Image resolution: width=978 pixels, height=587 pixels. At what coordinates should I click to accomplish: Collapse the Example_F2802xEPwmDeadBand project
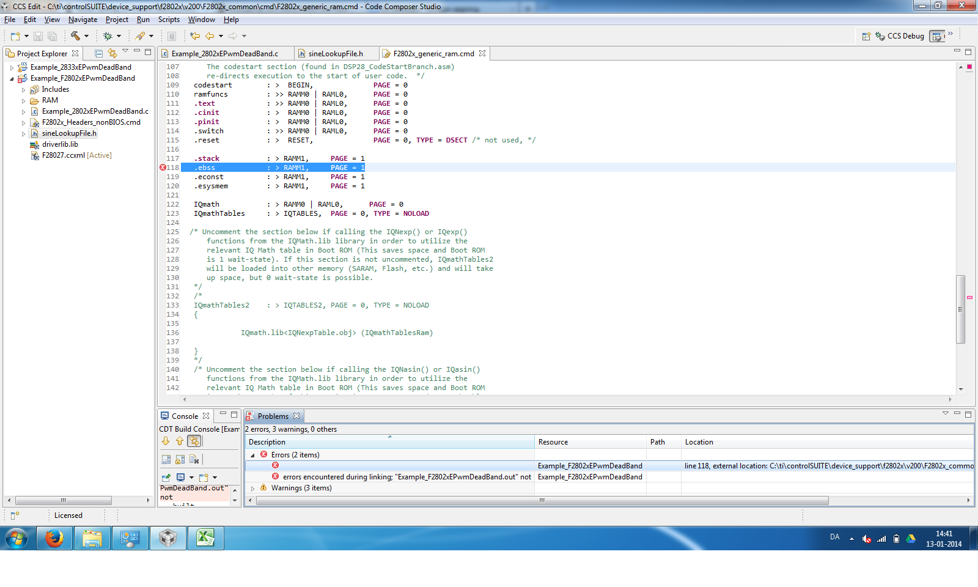[12, 79]
